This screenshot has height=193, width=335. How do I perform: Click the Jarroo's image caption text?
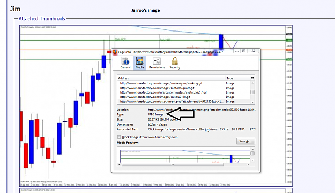click(x=145, y=10)
